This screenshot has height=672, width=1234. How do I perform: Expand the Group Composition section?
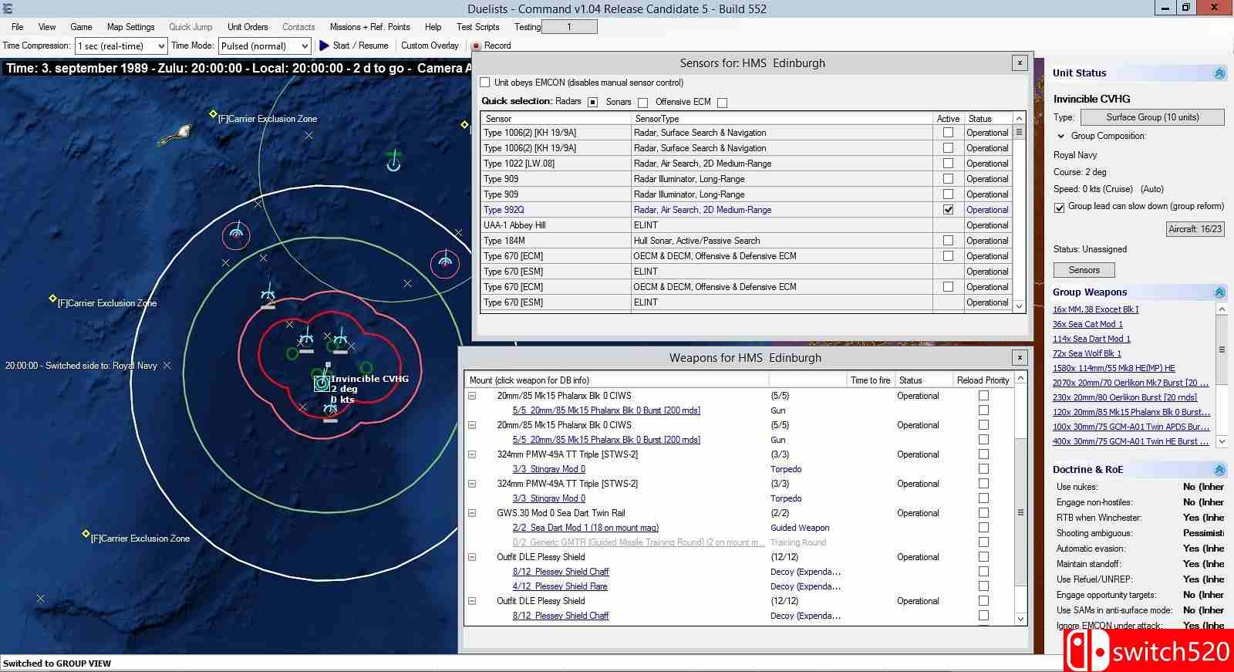(x=1061, y=137)
